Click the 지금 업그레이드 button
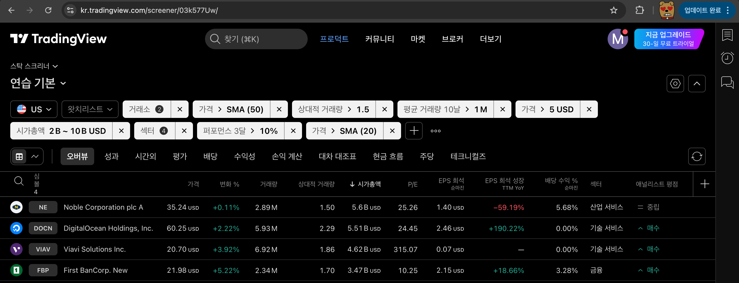Screen dimensions: 739x283 click(668, 39)
